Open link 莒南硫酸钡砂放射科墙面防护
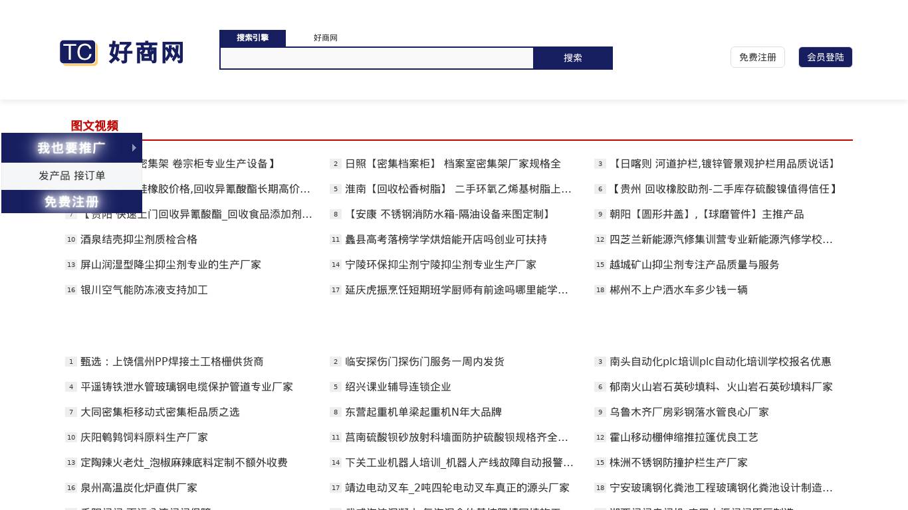This screenshot has height=510, width=908. click(x=457, y=438)
